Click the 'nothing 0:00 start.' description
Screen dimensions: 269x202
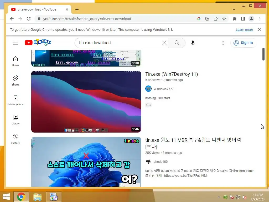pyautogui.click(x=158, y=98)
